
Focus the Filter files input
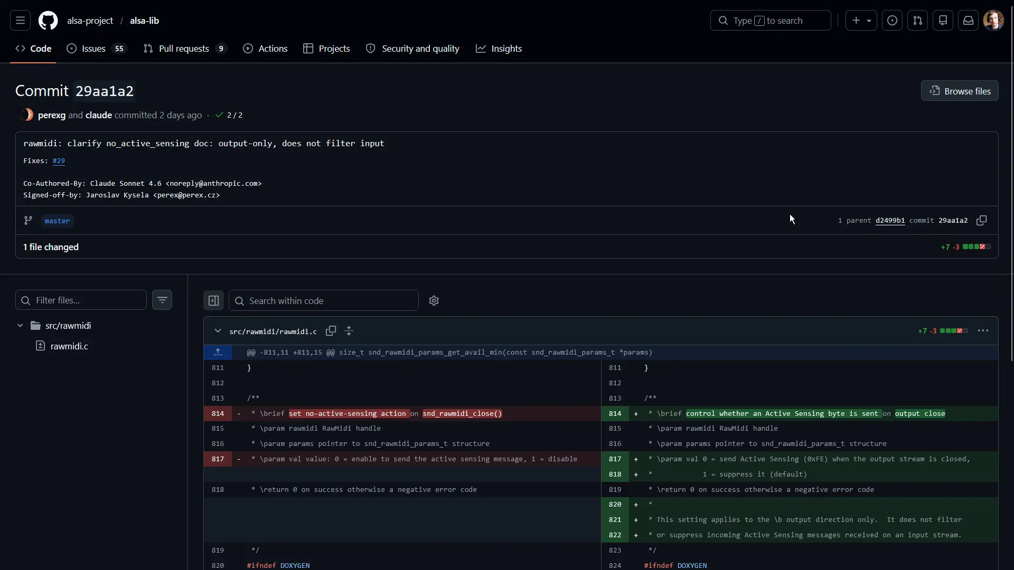point(81,300)
